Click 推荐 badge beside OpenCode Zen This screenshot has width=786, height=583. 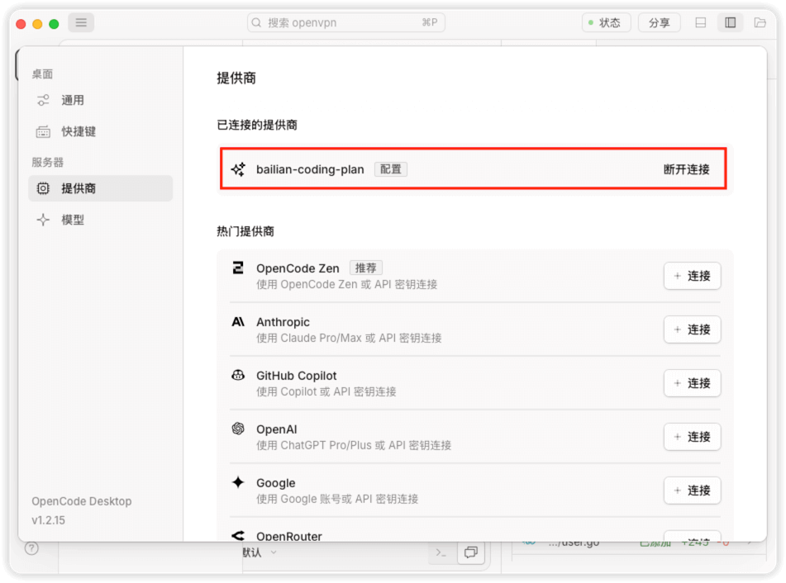pos(365,268)
